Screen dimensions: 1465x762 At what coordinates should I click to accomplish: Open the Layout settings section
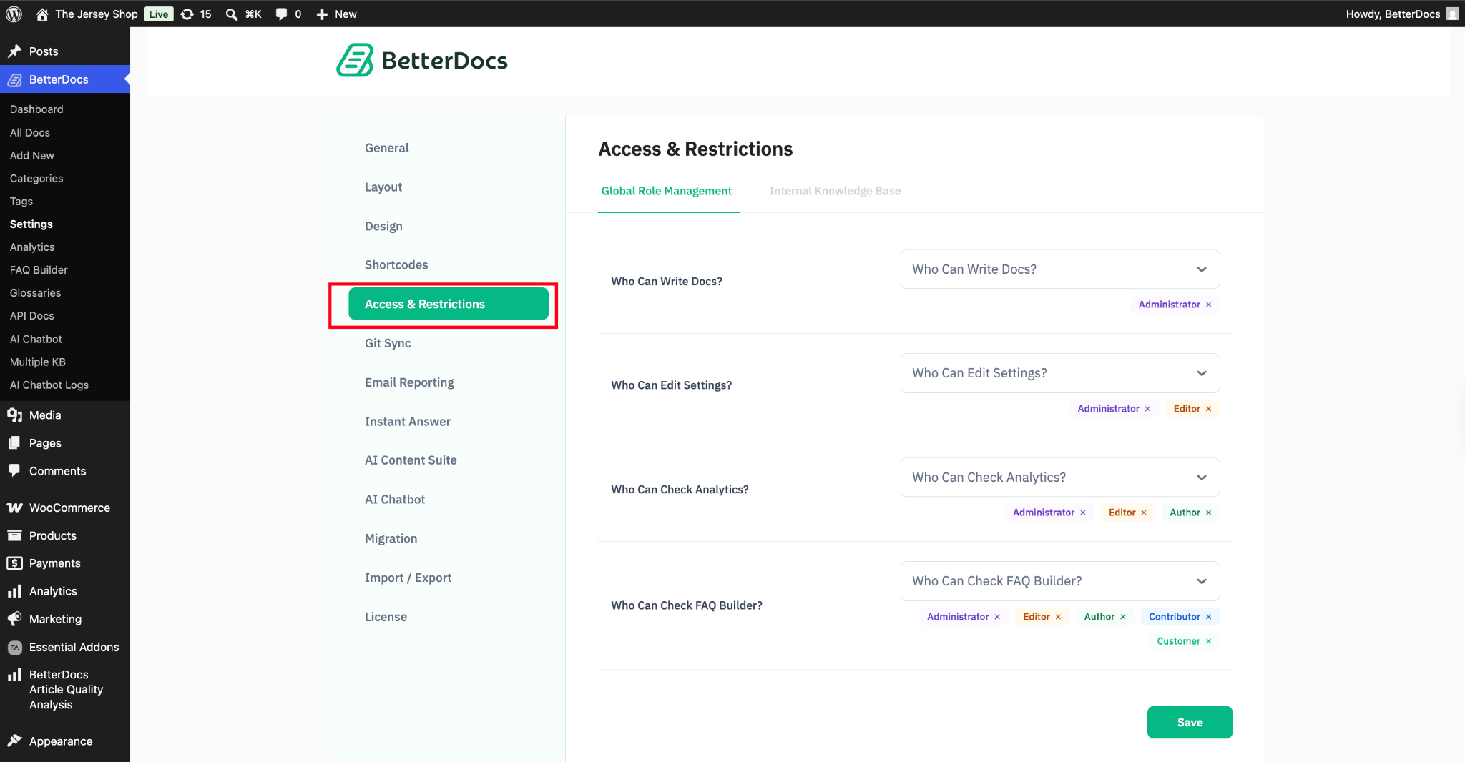point(383,187)
